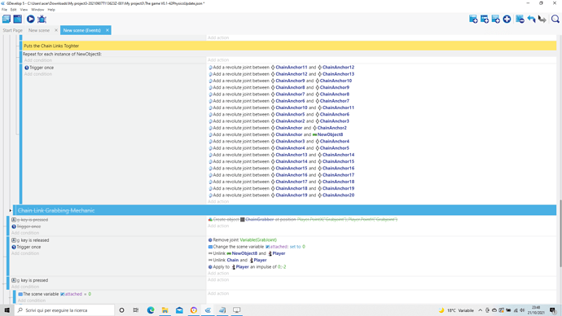Screen dimensions: 562x316
Task: Select 'Repeat for each instance of NewObject8' event
Action: [x=62, y=54]
